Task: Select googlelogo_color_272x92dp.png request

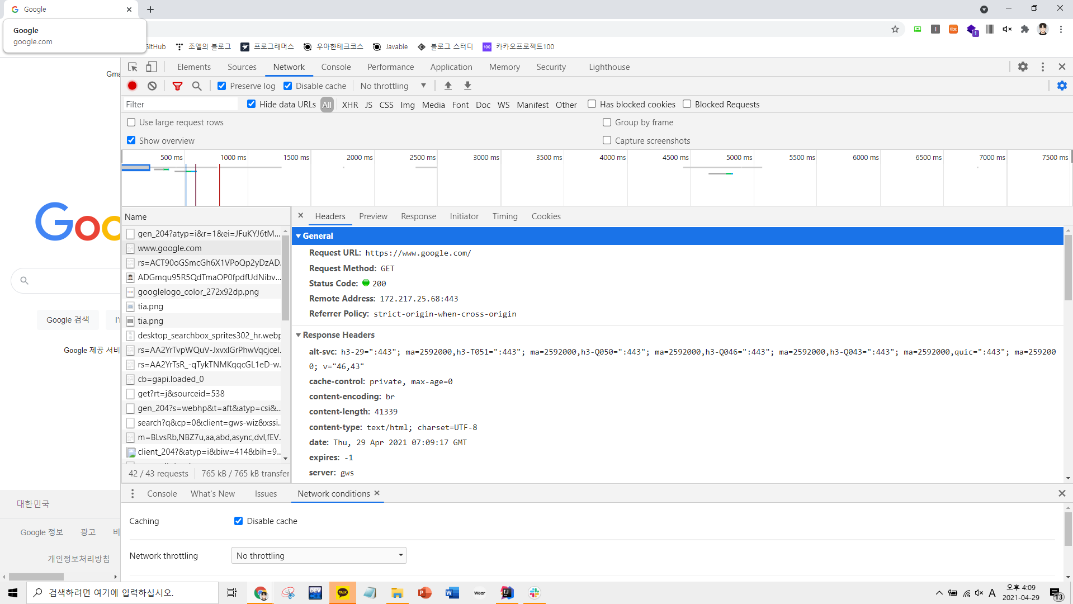Action: (198, 292)
